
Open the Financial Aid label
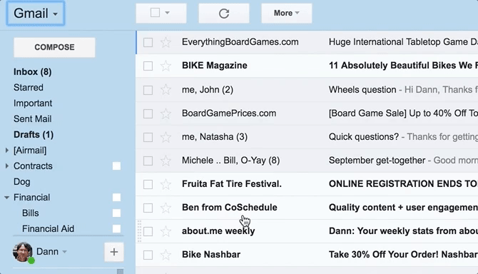(x=49, y=229)
